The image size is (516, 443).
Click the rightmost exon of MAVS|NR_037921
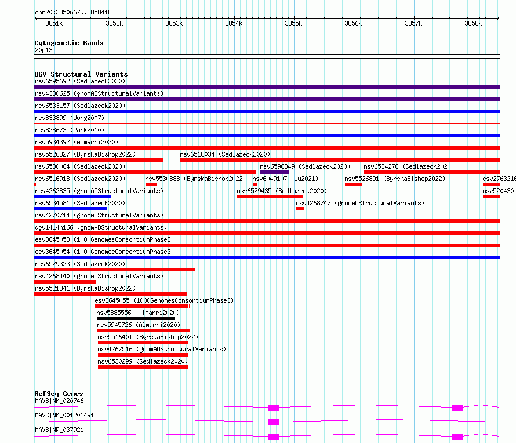tap(457, 437)
